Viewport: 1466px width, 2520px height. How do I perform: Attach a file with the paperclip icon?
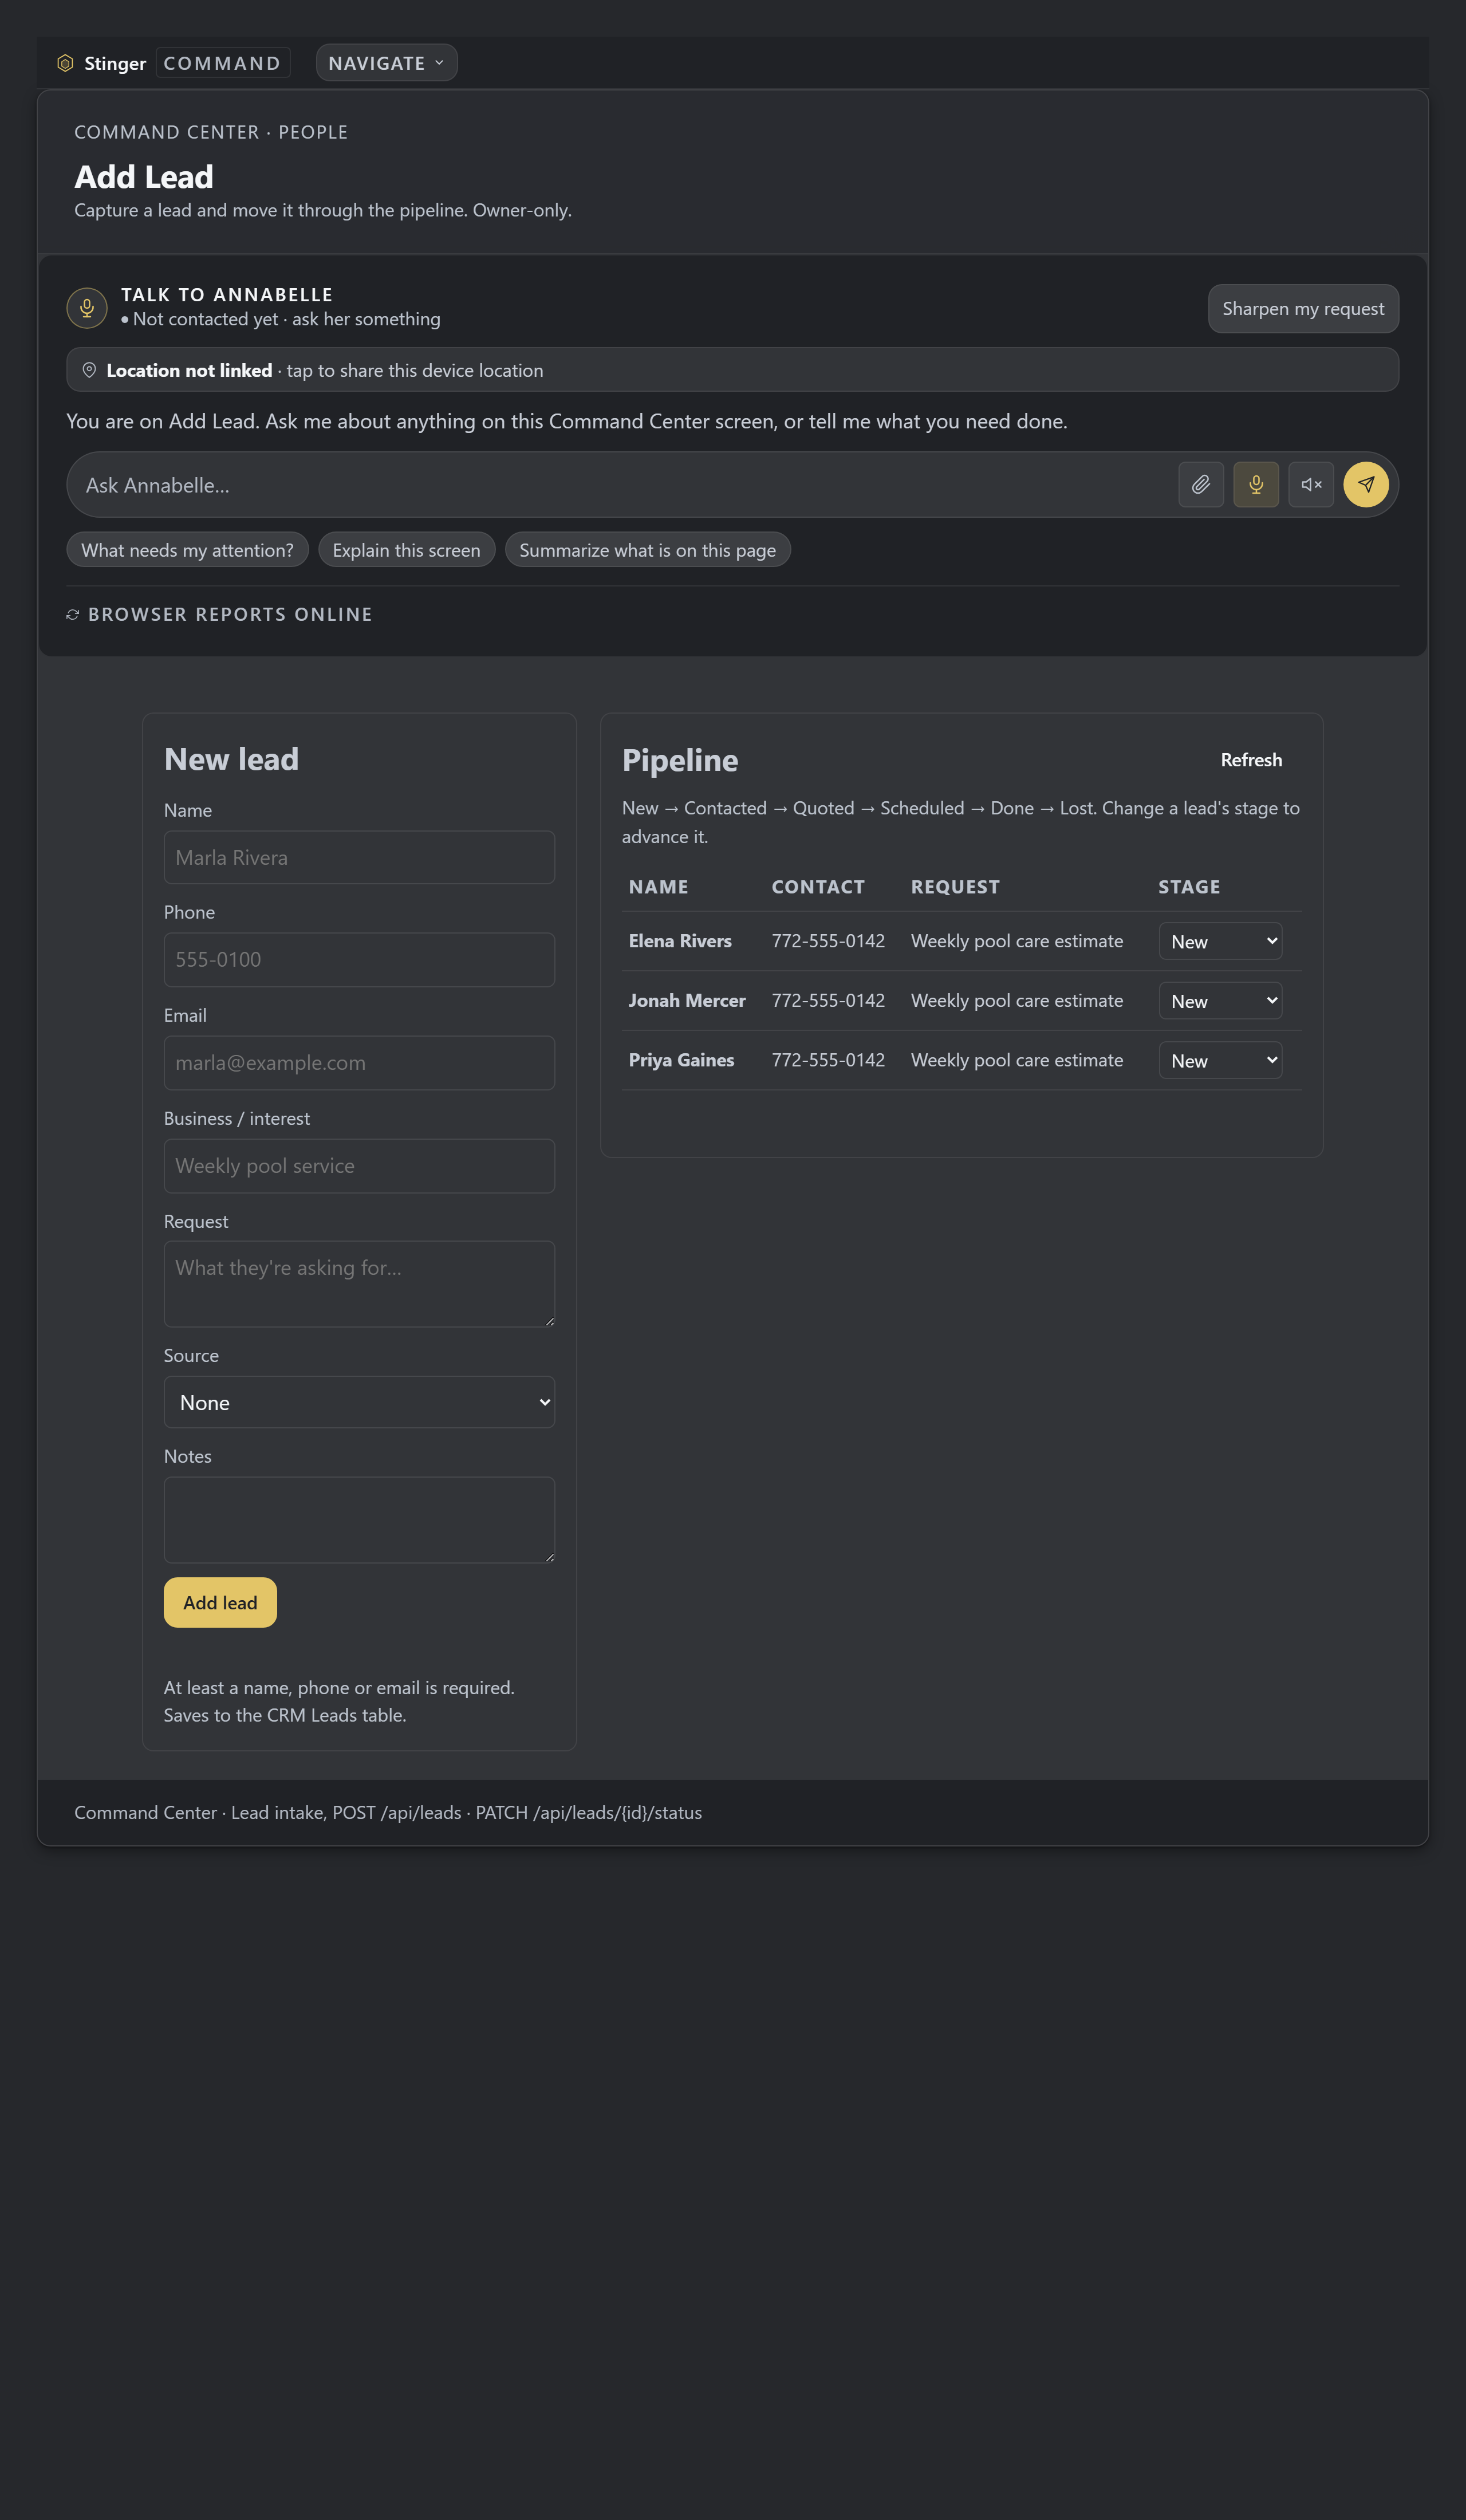pyautogui.click(x=1201, y=485)
